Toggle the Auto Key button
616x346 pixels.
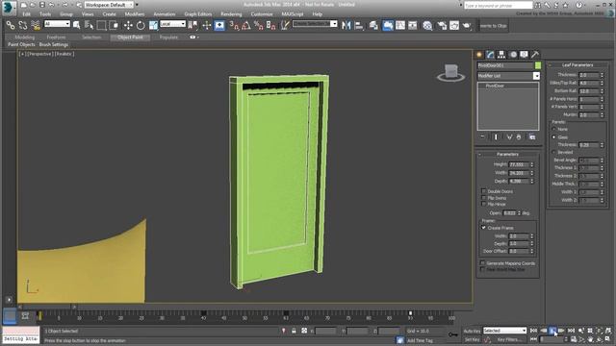click(472, 331)
